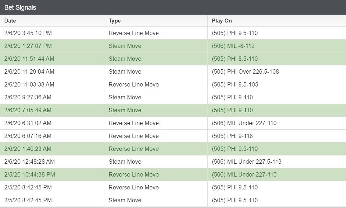
Task: Sort table by the Date column header
Action: click(x=10, y=21)
